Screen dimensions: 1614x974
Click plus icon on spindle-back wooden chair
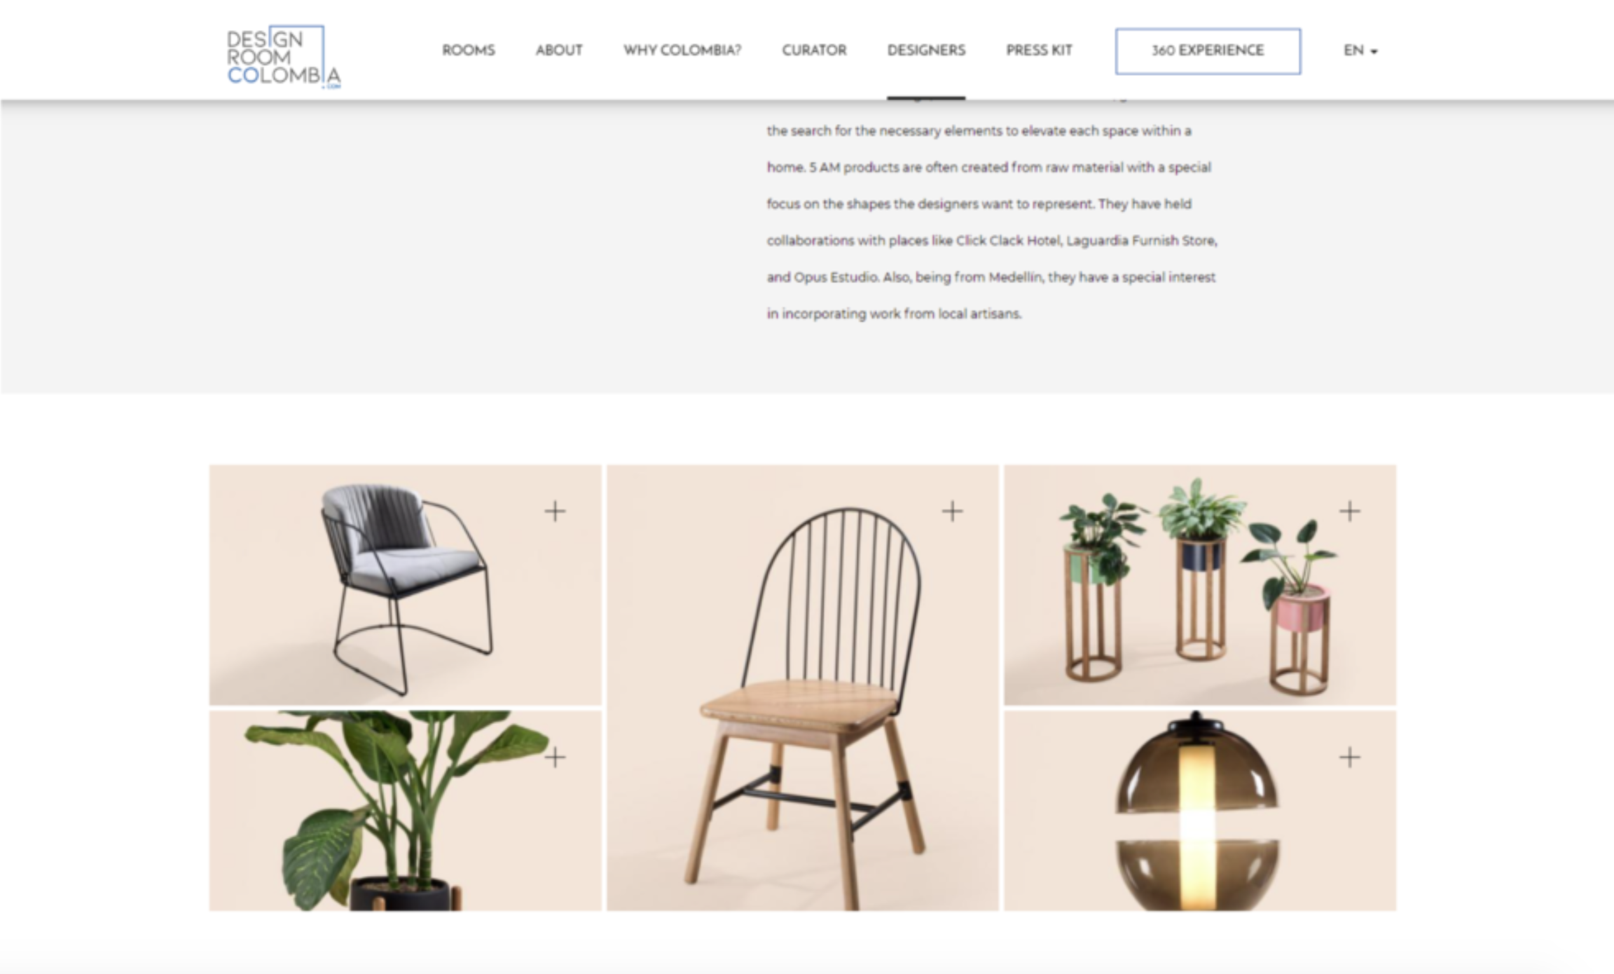click(x=952, y=511)
